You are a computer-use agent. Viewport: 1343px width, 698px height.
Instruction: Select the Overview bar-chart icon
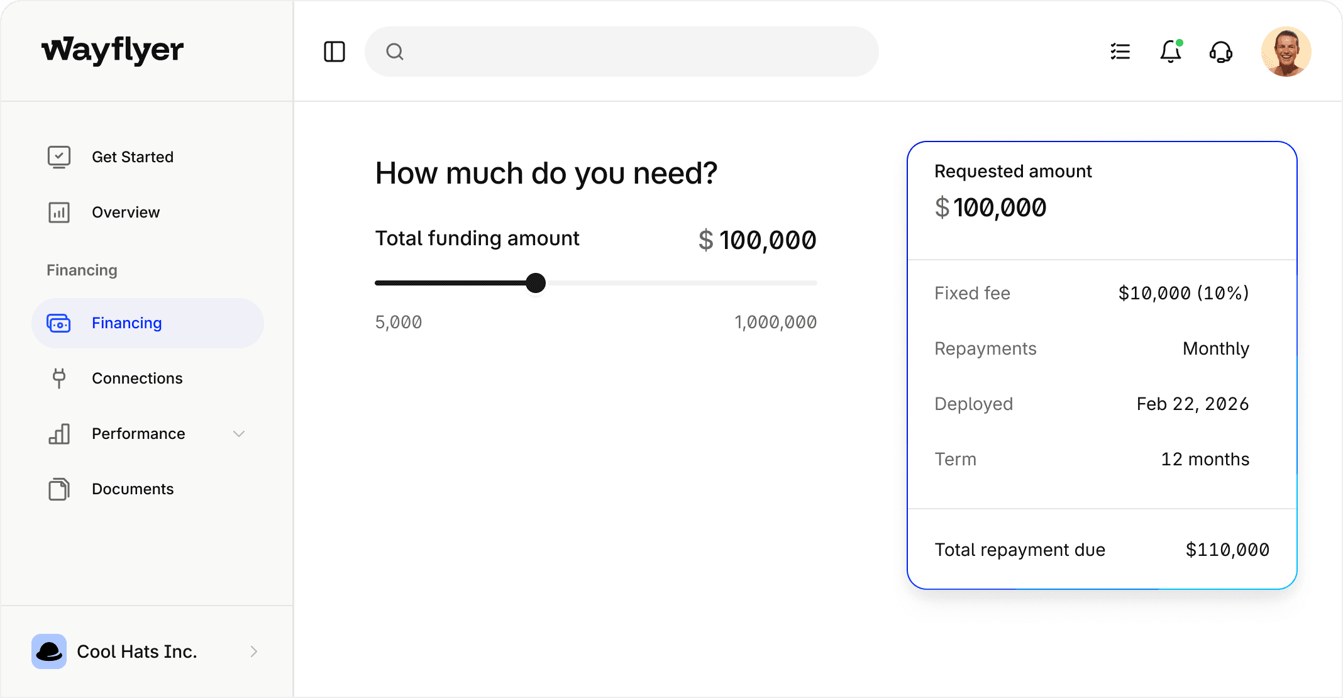pyautogui.click(x=58, y=213)
